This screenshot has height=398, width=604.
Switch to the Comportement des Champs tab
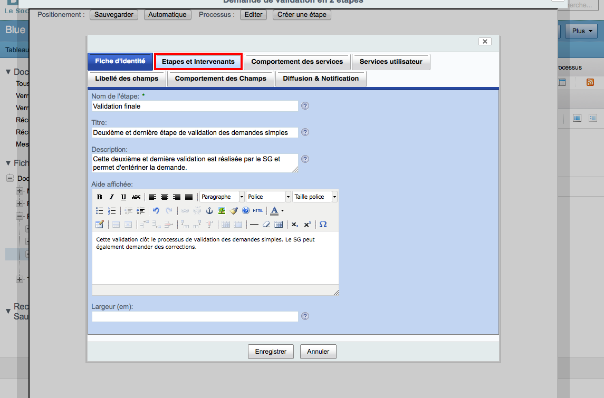tap(220, 79)
